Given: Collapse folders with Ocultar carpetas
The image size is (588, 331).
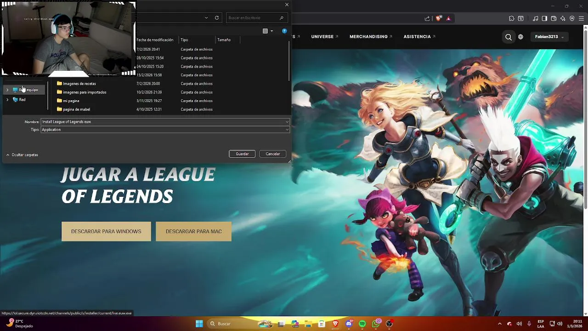Looking at the screenshot, I should 22,155.
